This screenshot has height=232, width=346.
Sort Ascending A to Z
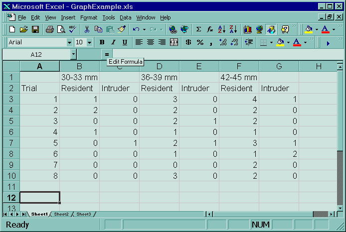(x=221, y=29)
